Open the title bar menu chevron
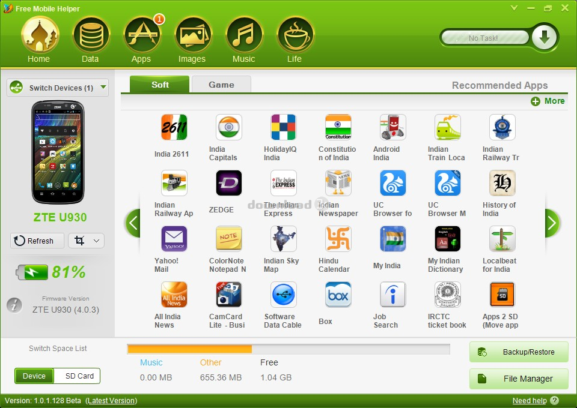 [514, 8]
